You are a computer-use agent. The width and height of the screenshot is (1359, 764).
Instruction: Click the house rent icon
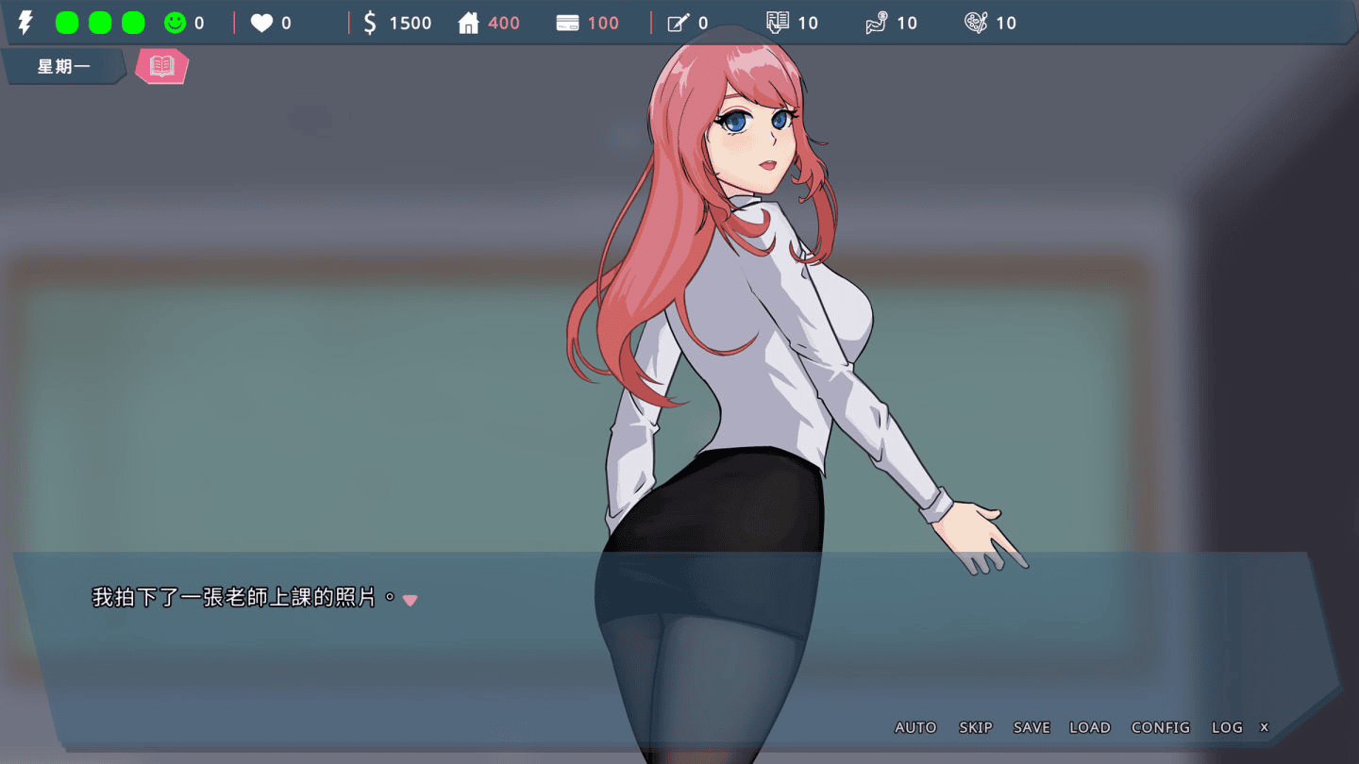tap(469, 24)
